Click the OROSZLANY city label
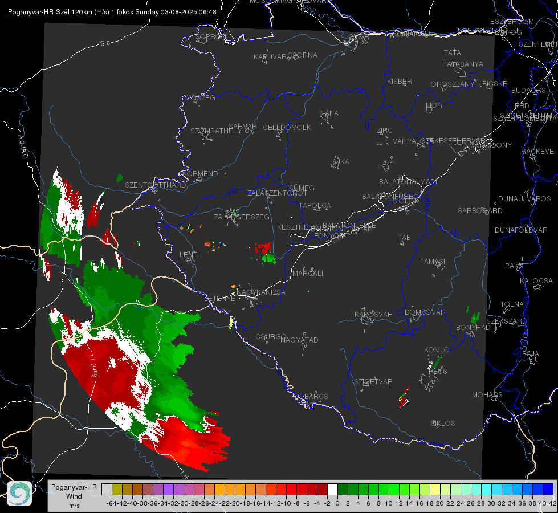Image resolution: width=558 pixels, height=513 pixels. pos(453,84)
